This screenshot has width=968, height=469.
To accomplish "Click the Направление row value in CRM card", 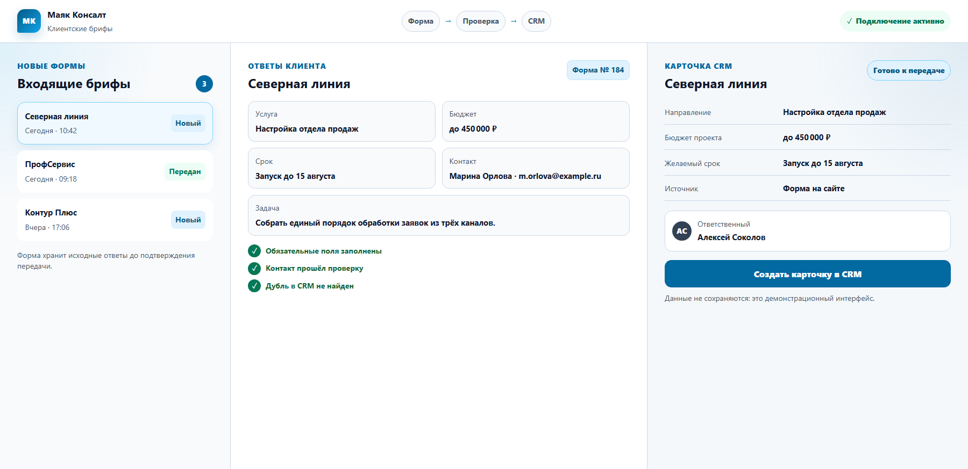I will pyautogui.click(x=834, y=112).
